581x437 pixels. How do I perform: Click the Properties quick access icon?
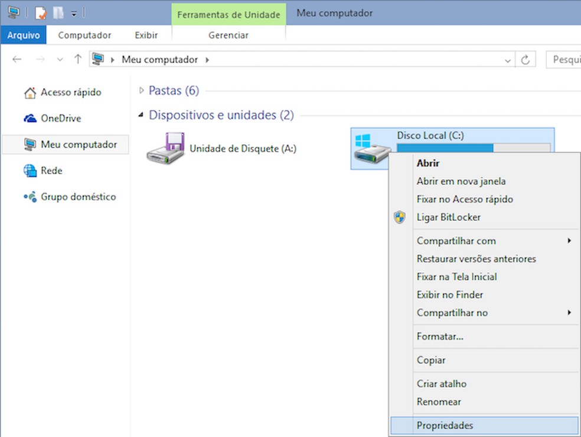coord(41,13)
